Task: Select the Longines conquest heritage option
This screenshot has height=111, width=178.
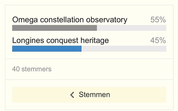Action: [x=60, y=40]
